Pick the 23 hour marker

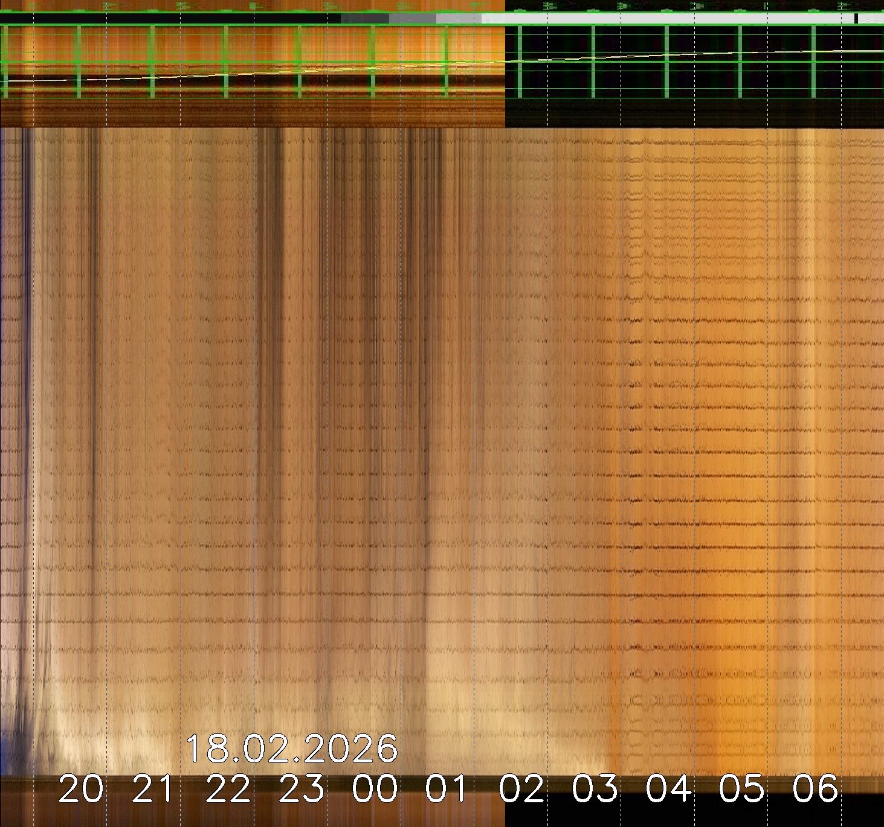click(302, 789)
